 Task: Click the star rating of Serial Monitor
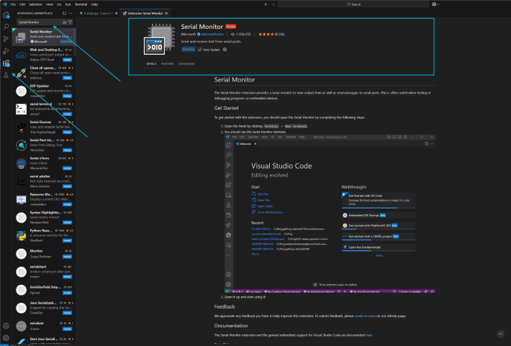click(271, 35)
